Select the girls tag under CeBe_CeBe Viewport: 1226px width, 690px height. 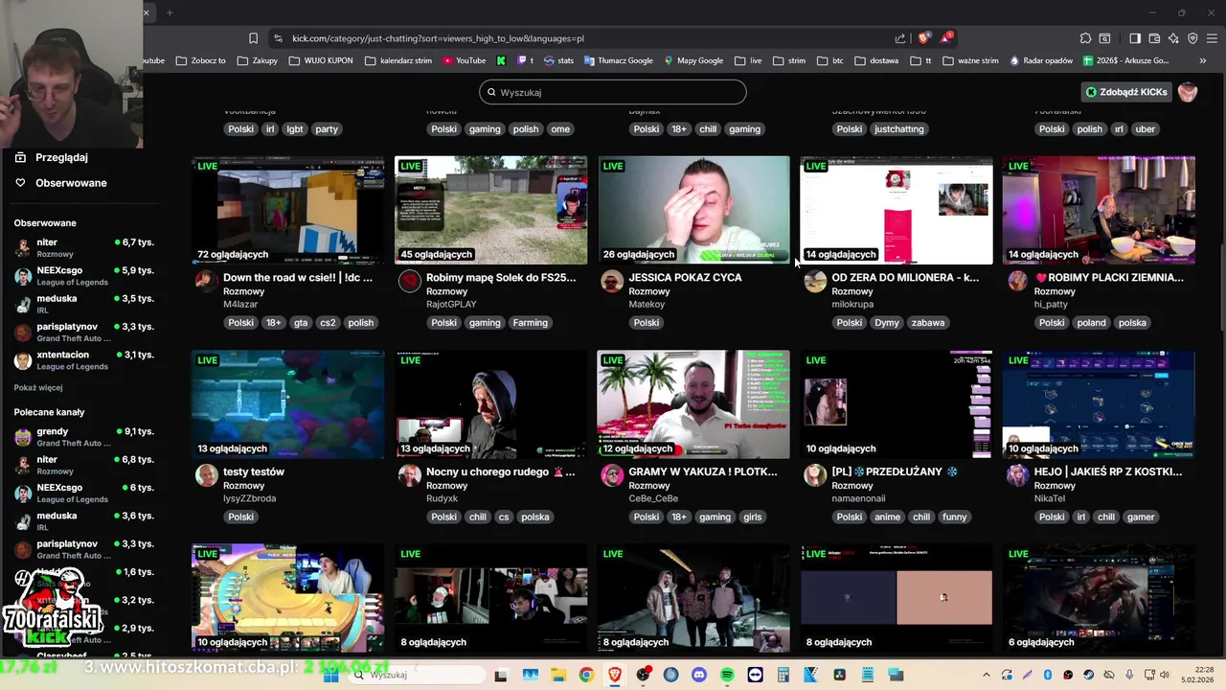click(x=753, y=517)
